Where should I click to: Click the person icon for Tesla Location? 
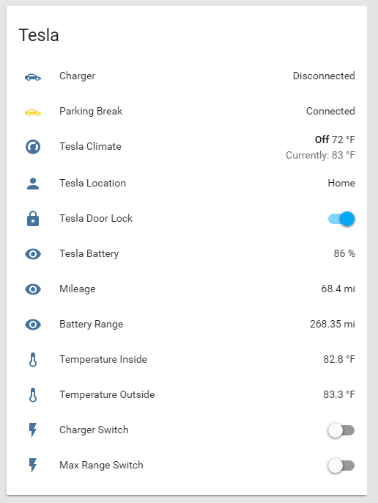click(x=33, y=184)
